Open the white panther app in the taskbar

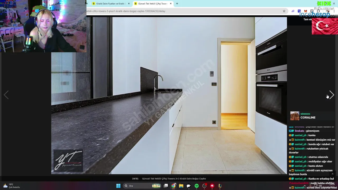(x=189, y=186)
